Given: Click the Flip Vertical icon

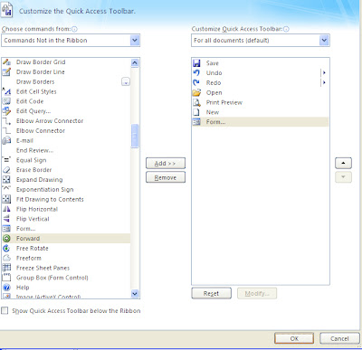Looking at the screenshot, I should (6, 219).
